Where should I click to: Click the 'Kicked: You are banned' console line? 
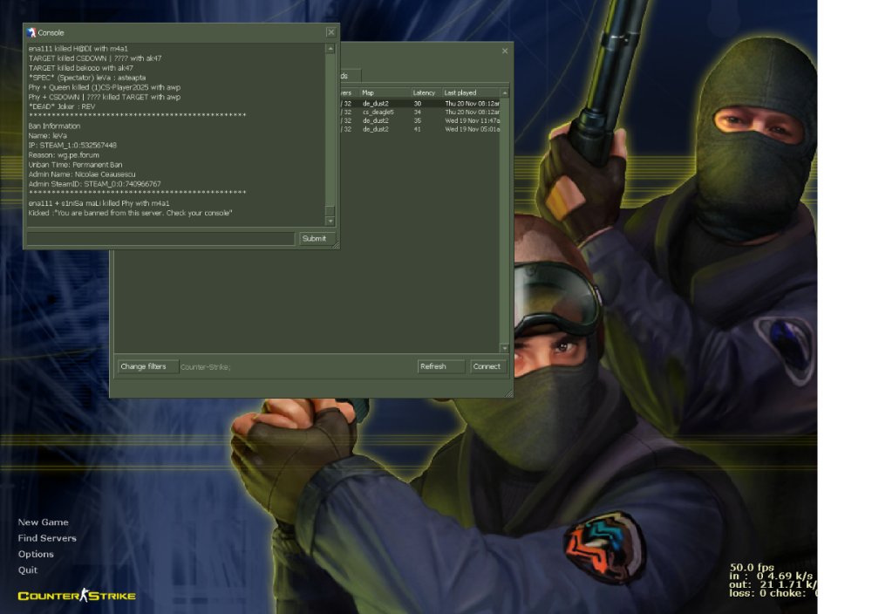point(130,213)
